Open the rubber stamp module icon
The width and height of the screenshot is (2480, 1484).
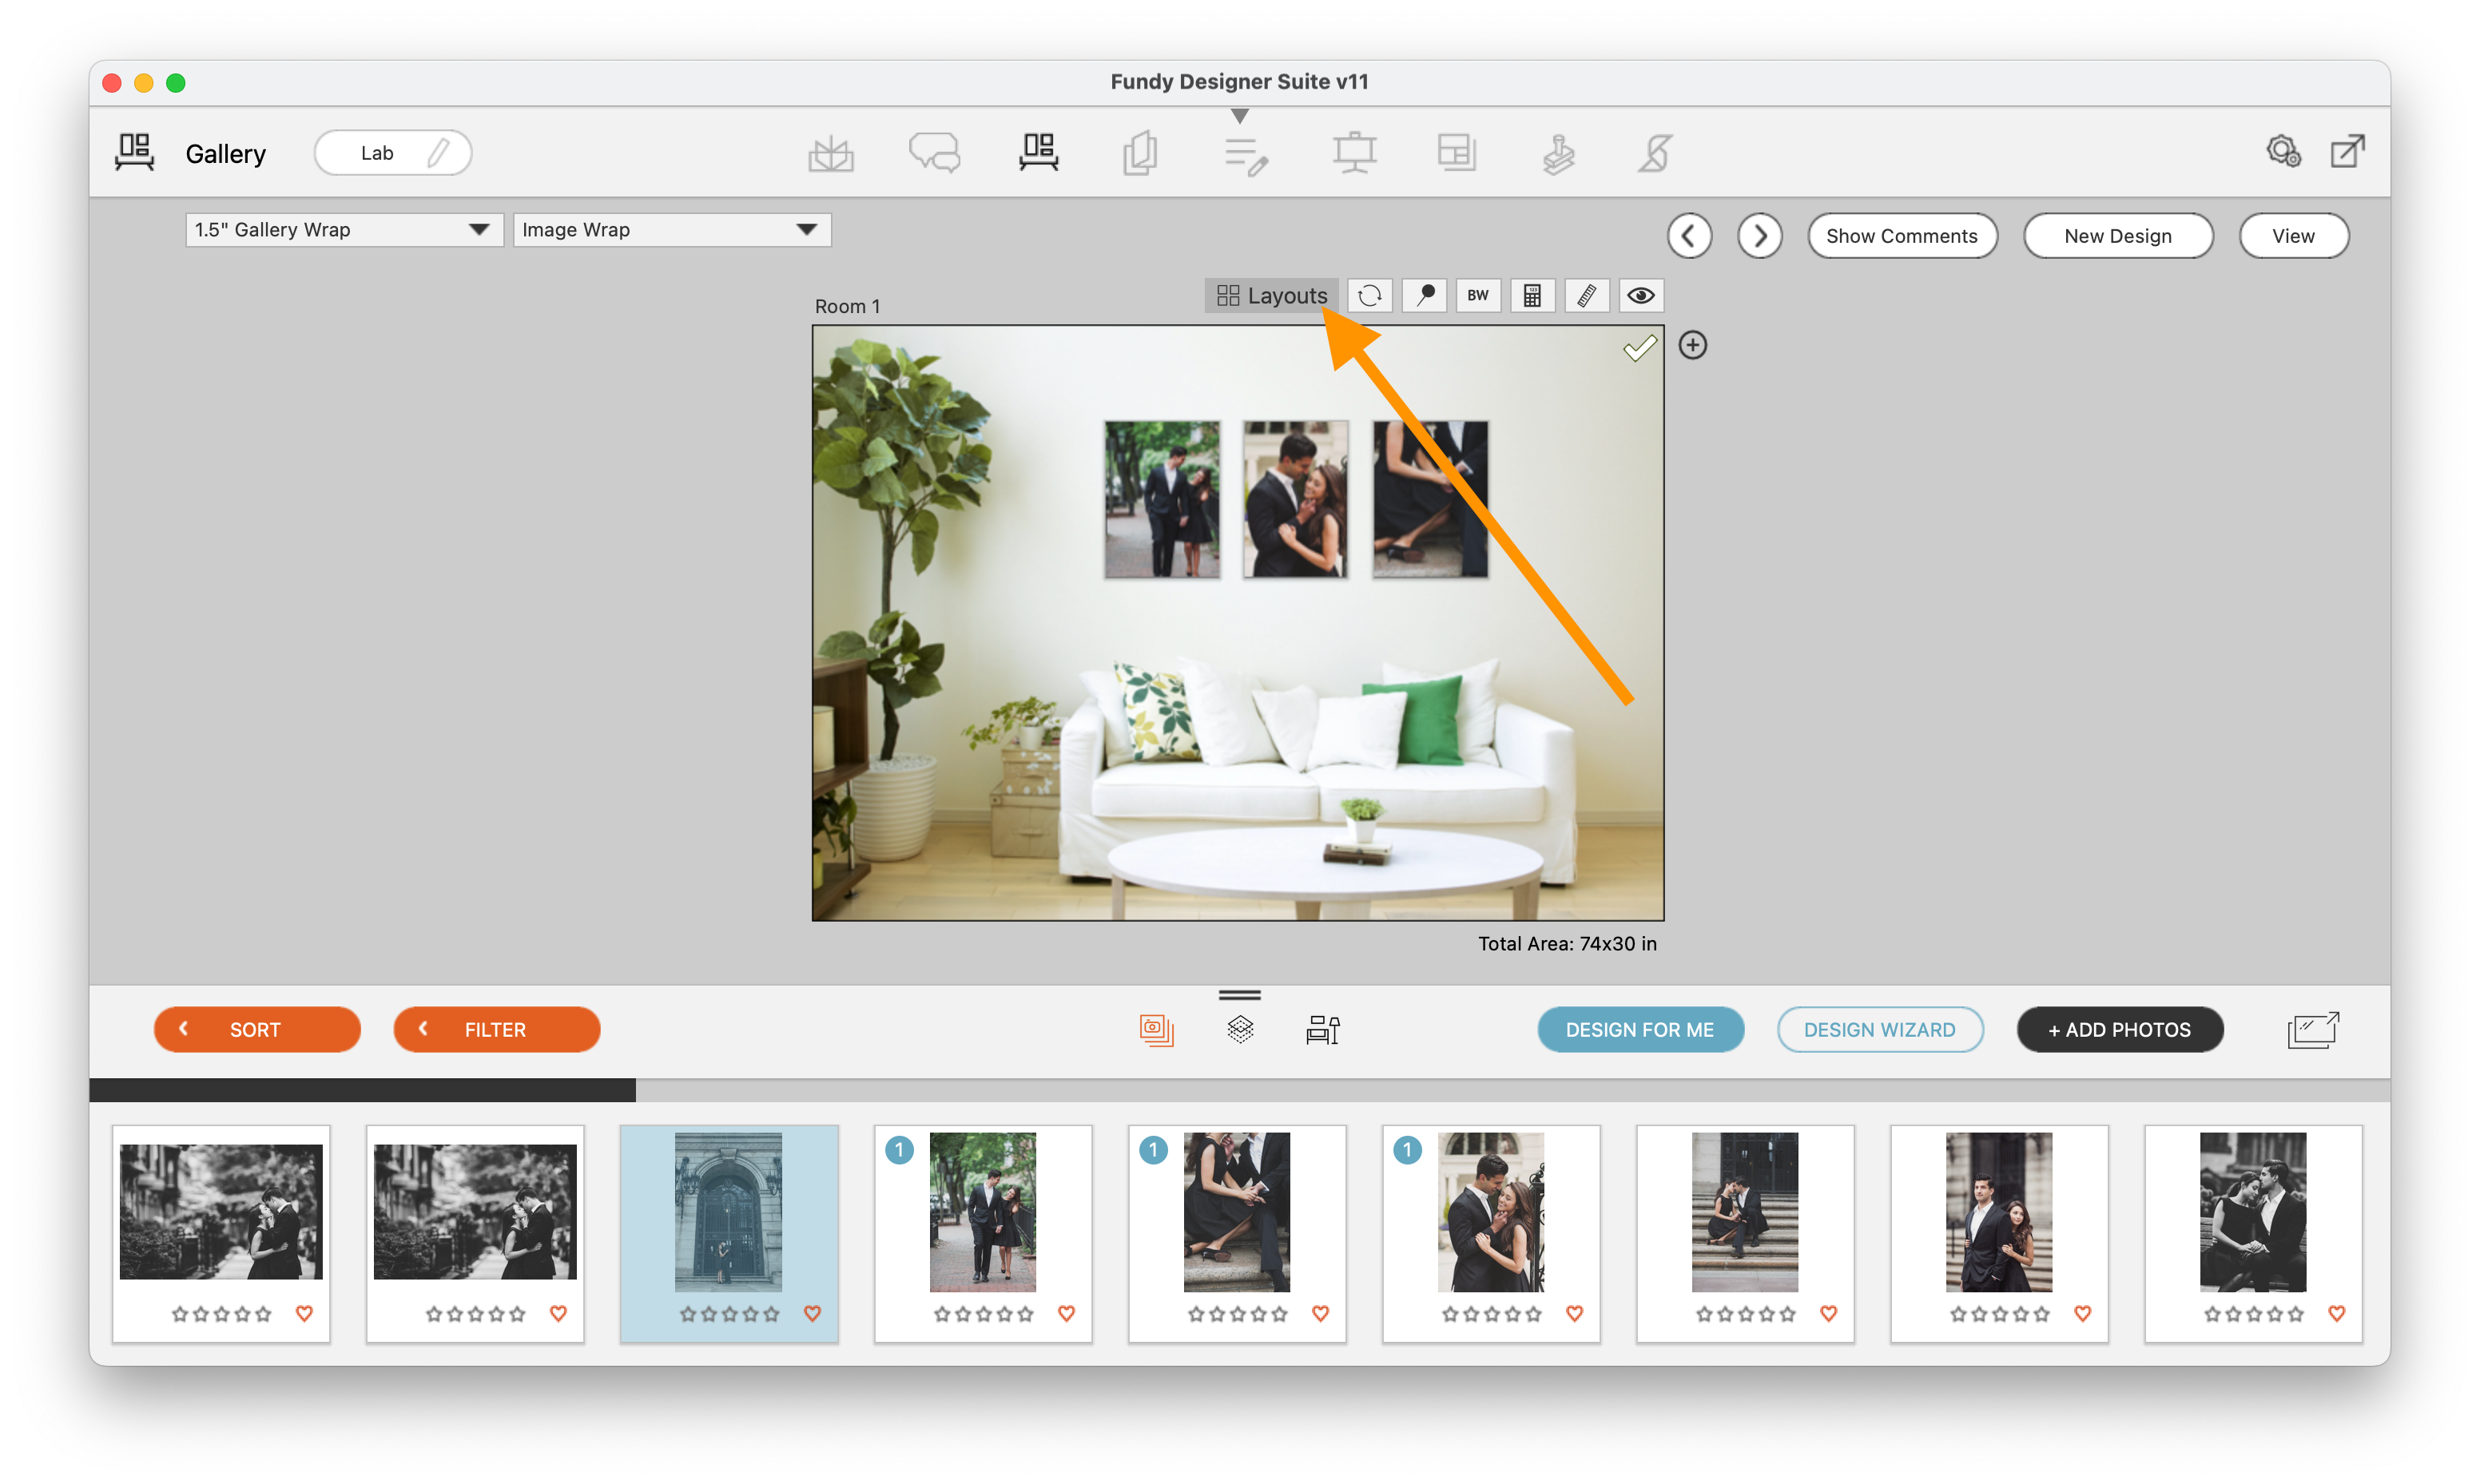(x=1558, y=154)
